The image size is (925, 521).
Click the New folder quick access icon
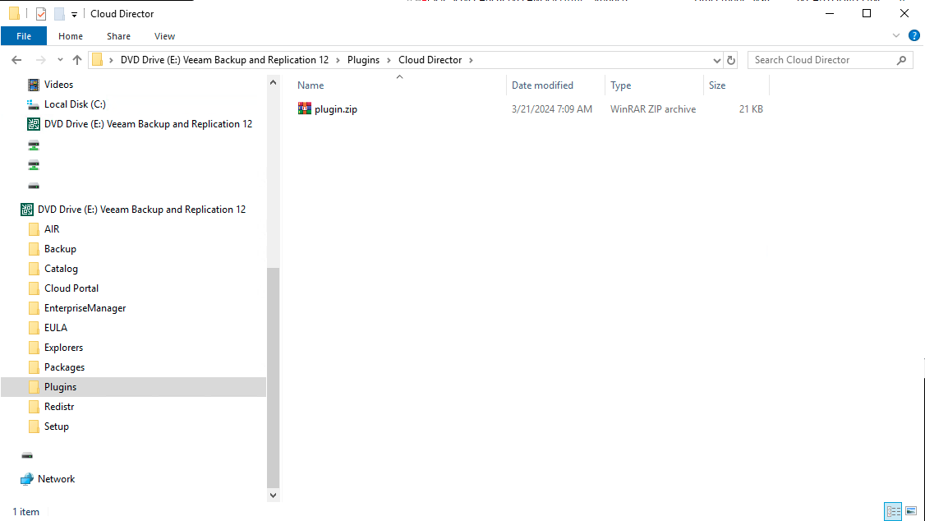pos(59,14)
